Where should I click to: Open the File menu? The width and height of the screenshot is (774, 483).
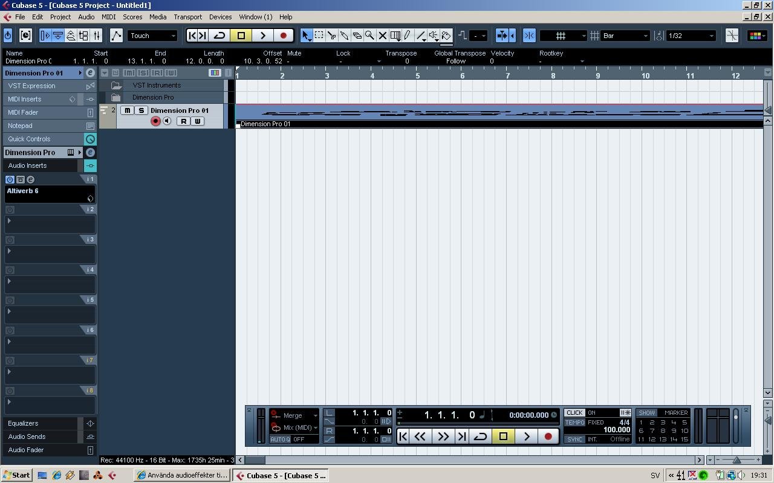tap(20, 17)
